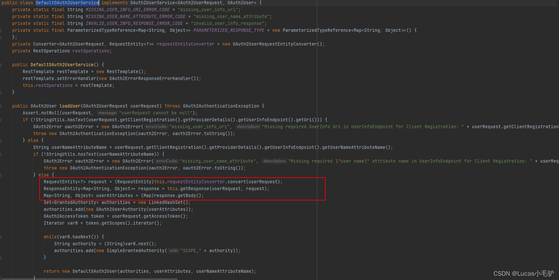Image resolution: width=559 pixels, height=280 pixels.
Task: Click the getAccessToken() call
Action: [x=165, y=216]
